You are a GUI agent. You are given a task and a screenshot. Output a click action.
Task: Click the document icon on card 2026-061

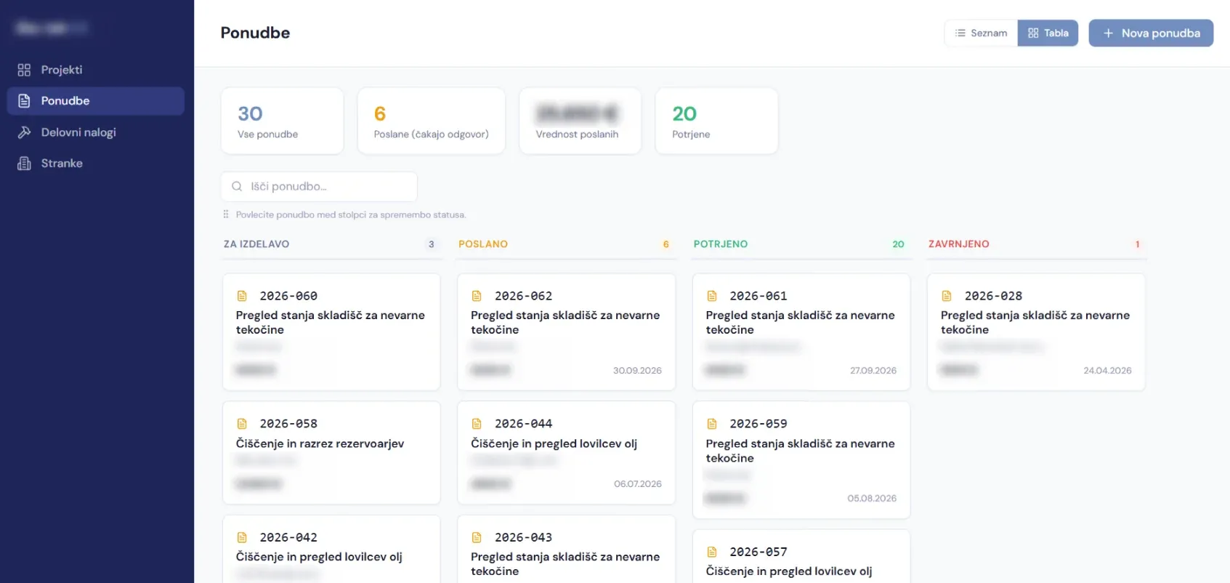click(712, 296)
